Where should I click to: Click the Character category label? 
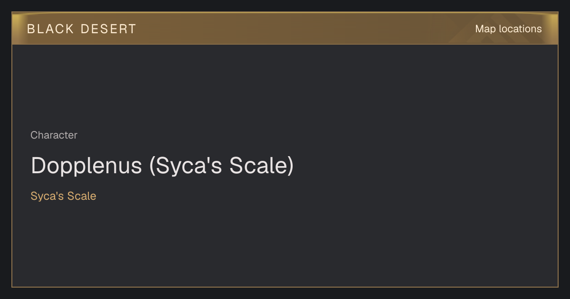tap(54, 135)
